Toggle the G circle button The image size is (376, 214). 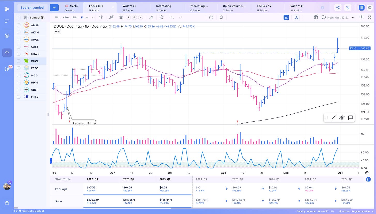(134, 17)
